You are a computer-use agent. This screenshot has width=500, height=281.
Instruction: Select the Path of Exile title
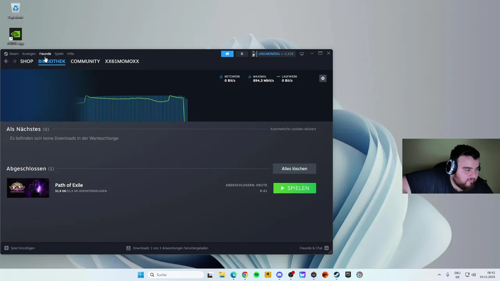(69, 185)
